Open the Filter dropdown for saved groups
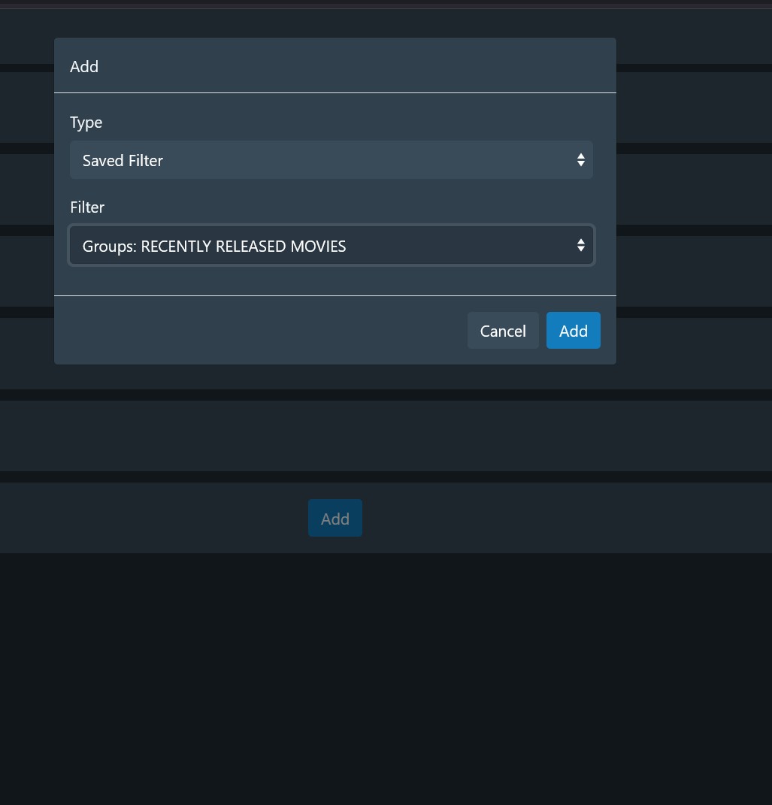The height and width of the screenshot is (805, 772). (x=331, y=246)
